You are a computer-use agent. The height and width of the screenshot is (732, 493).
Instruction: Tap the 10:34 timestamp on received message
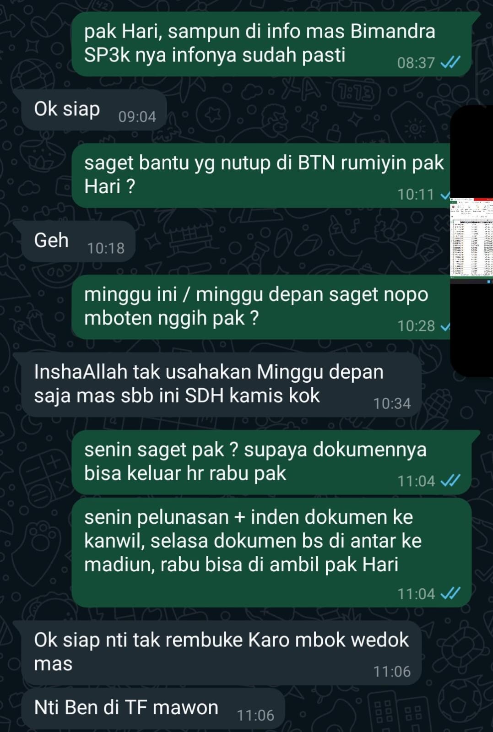point(392,404)
